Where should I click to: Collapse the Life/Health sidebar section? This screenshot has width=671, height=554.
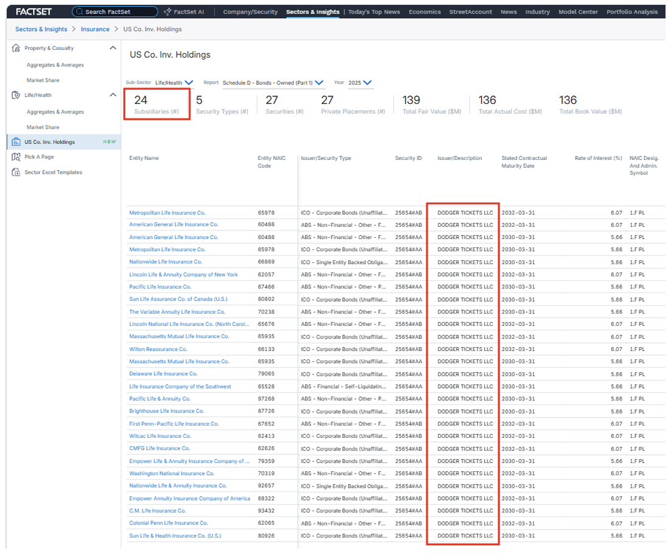pyautogui.click(x=113, y=95)
